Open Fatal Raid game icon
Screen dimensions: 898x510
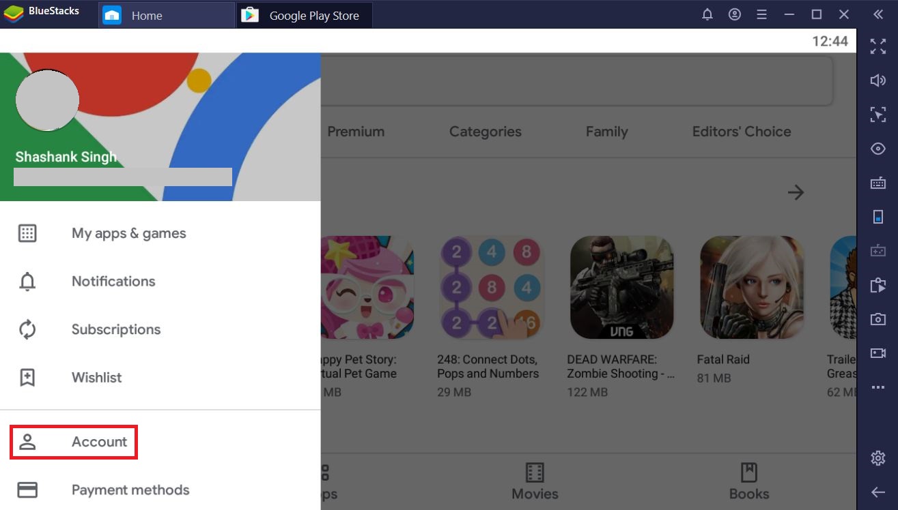[x=752, y=288]
